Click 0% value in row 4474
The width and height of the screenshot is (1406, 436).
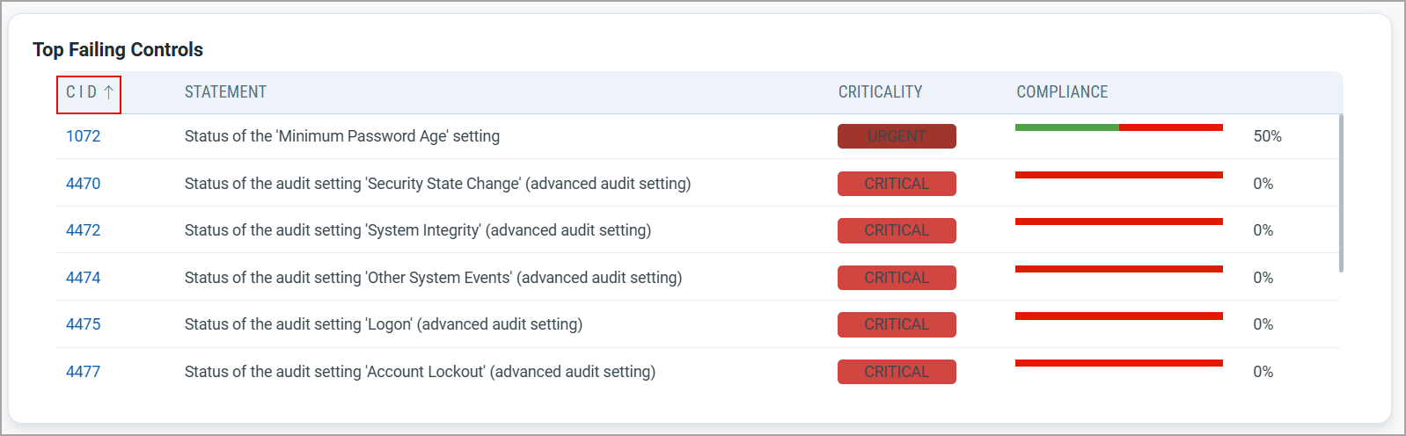1263,278
